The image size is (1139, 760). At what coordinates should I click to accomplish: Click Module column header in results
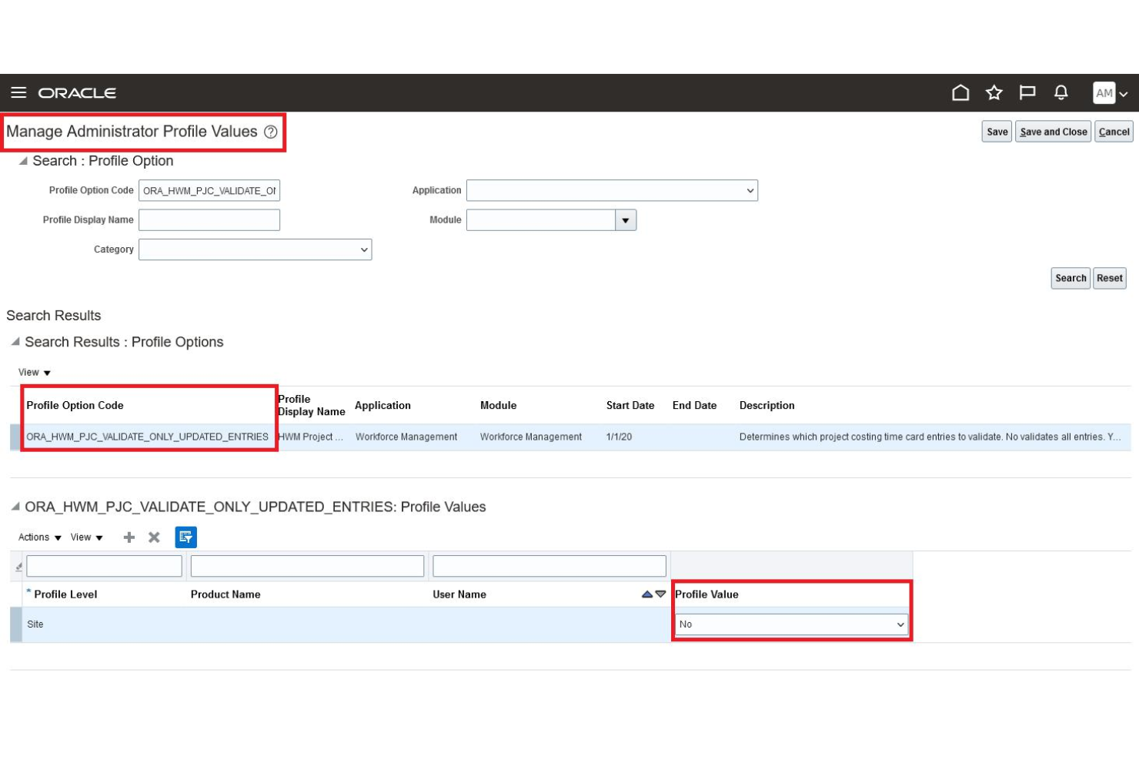coord(498,406)
